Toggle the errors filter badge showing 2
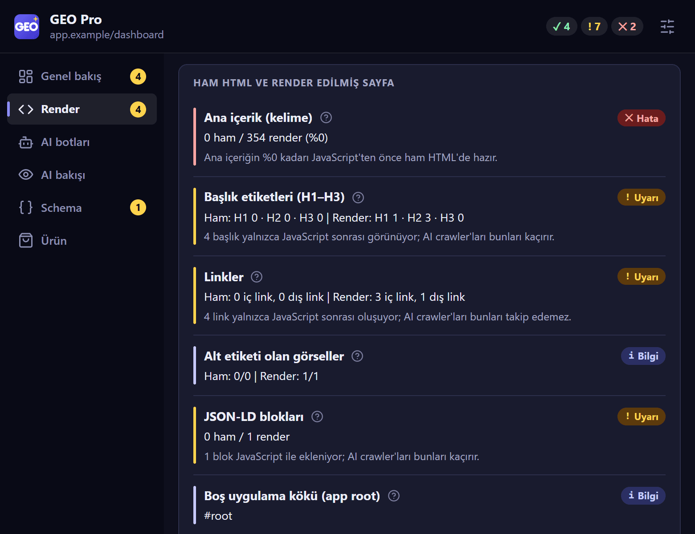Viewport: 695px width, 534px height. [627, 27]
